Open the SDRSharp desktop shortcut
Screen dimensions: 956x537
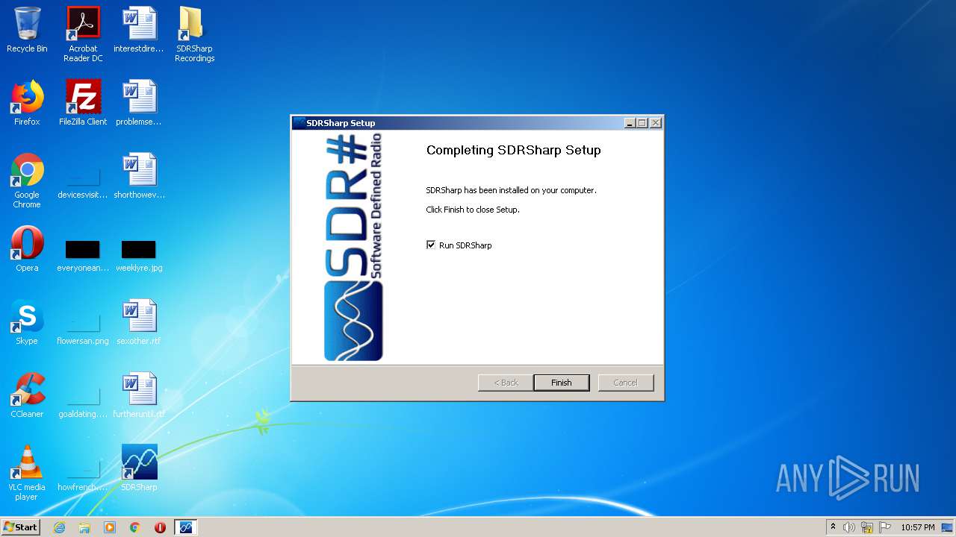(x=139, y=468)
